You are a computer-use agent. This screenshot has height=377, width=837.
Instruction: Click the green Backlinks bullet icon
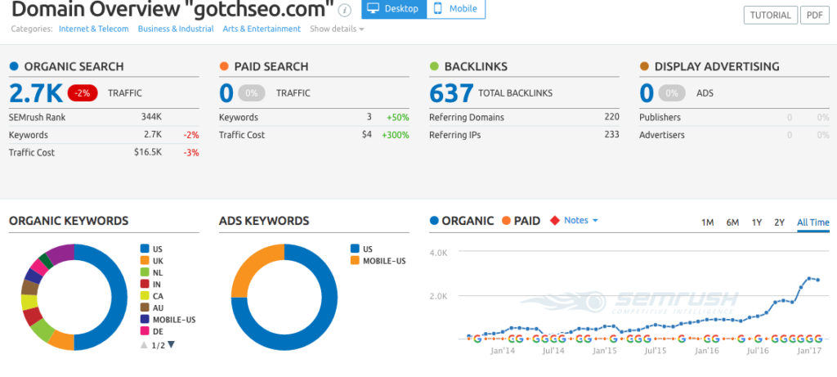click(434, 67)
